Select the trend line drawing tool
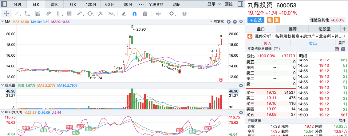The width and height of the screenshot is (348, 136). click(x=17, y=14)
